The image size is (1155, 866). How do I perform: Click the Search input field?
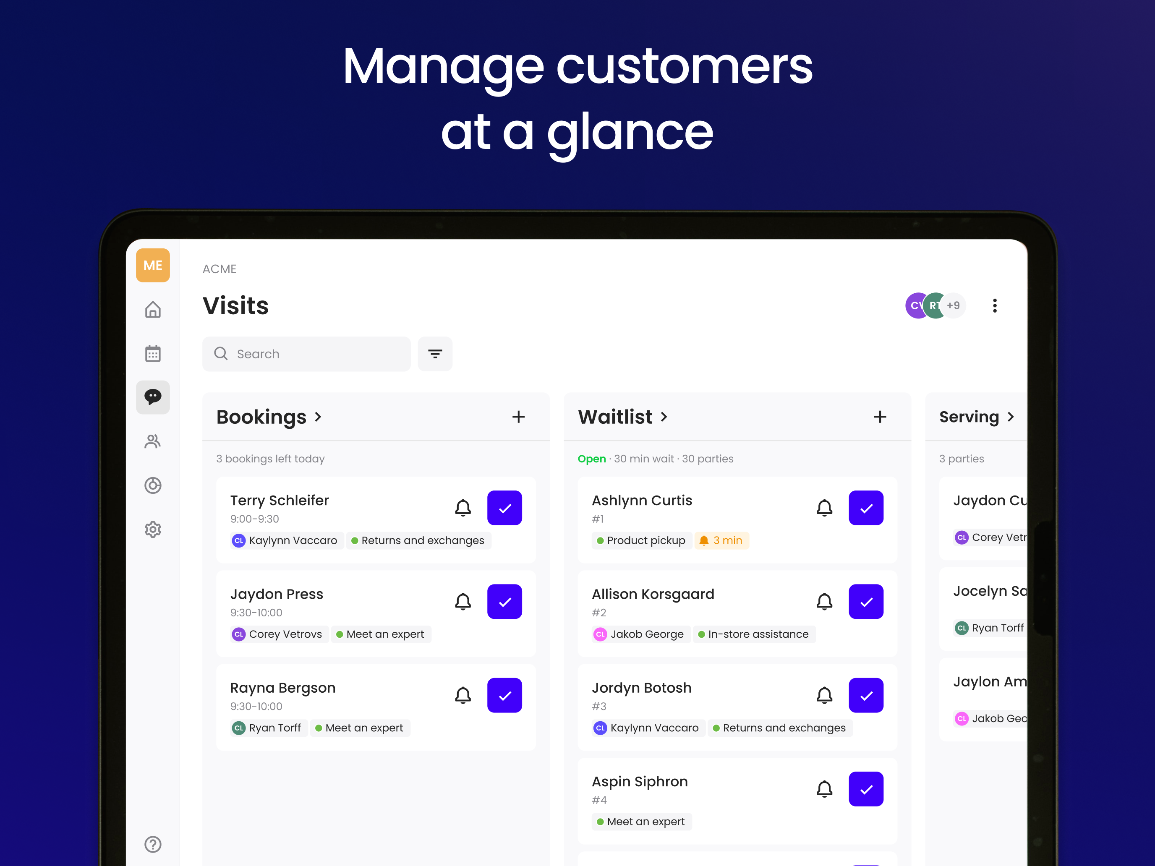[x=306, y=354]
